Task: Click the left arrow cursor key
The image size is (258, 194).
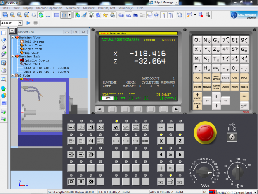Action: coord(207,101)
